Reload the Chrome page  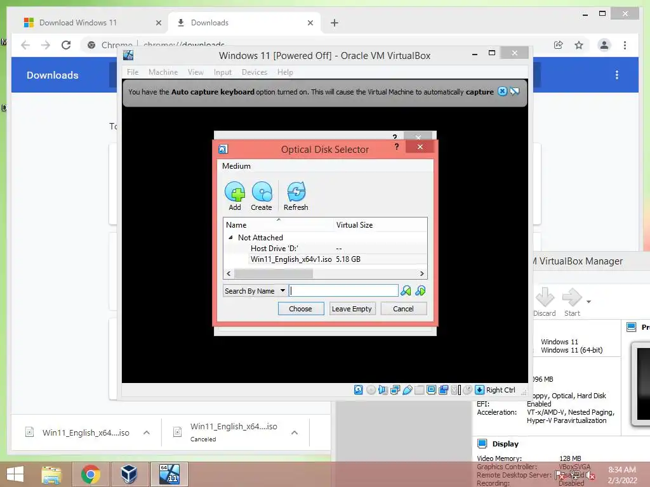click(66, 45)
